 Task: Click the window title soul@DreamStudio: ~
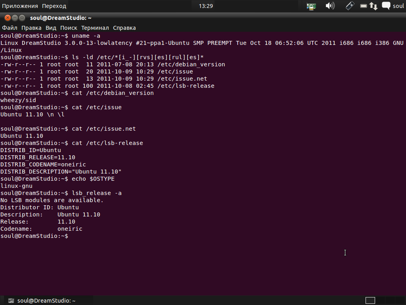point(61,18)
